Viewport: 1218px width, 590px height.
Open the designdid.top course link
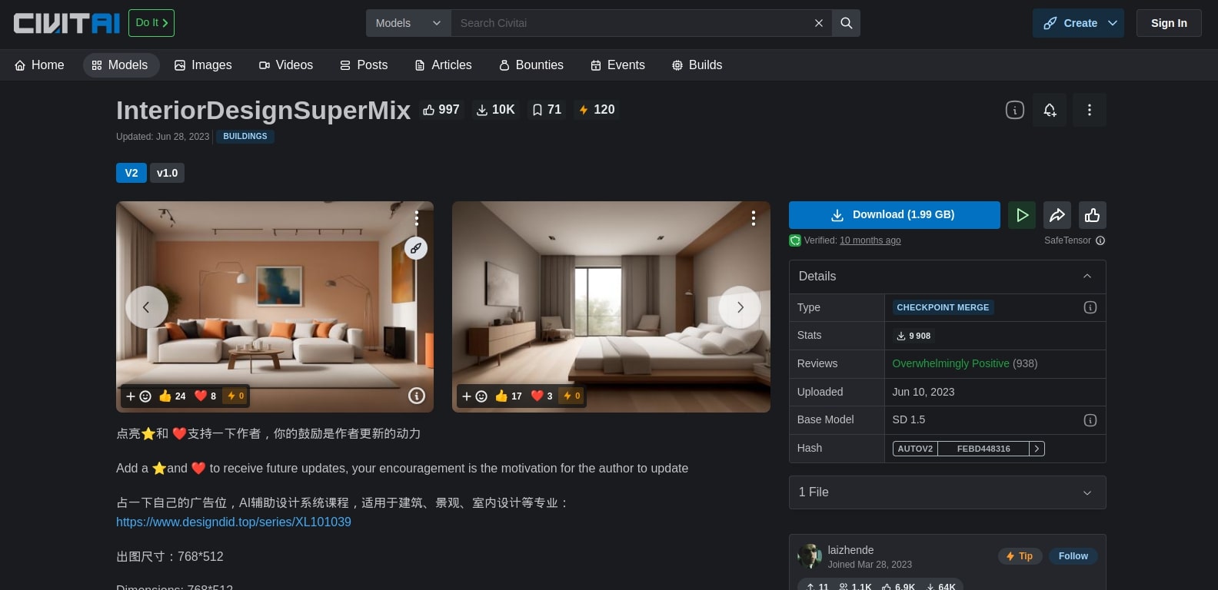click(233, 522)
